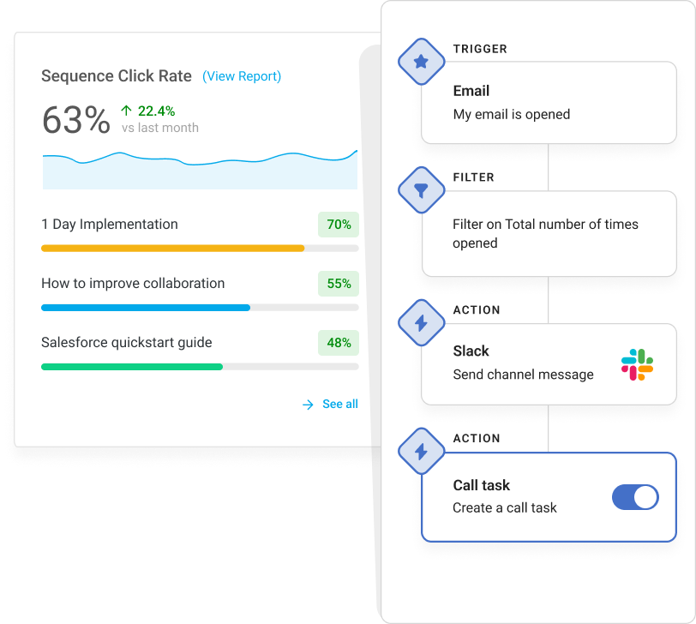Click the Slack logo icon

click(x=637, y=364)
